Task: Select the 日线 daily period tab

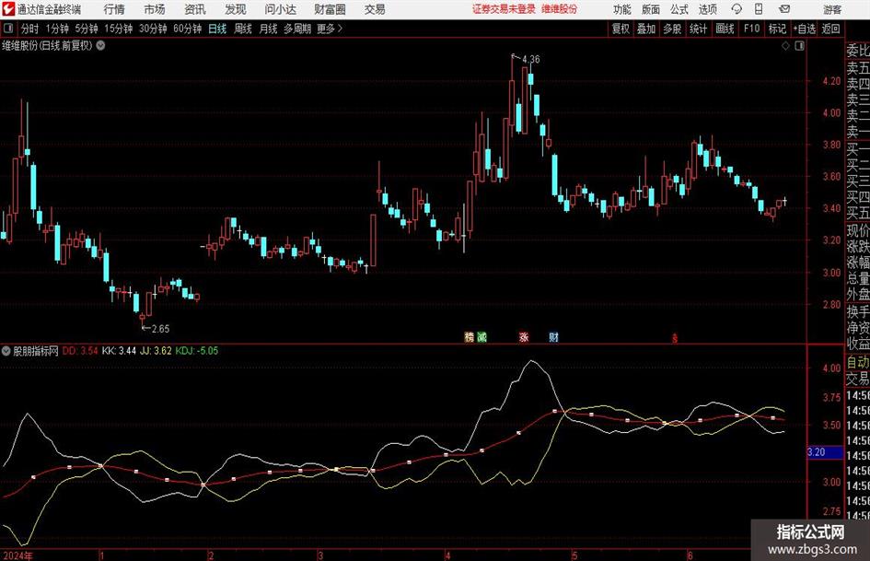Action: (x=217, y=29)
